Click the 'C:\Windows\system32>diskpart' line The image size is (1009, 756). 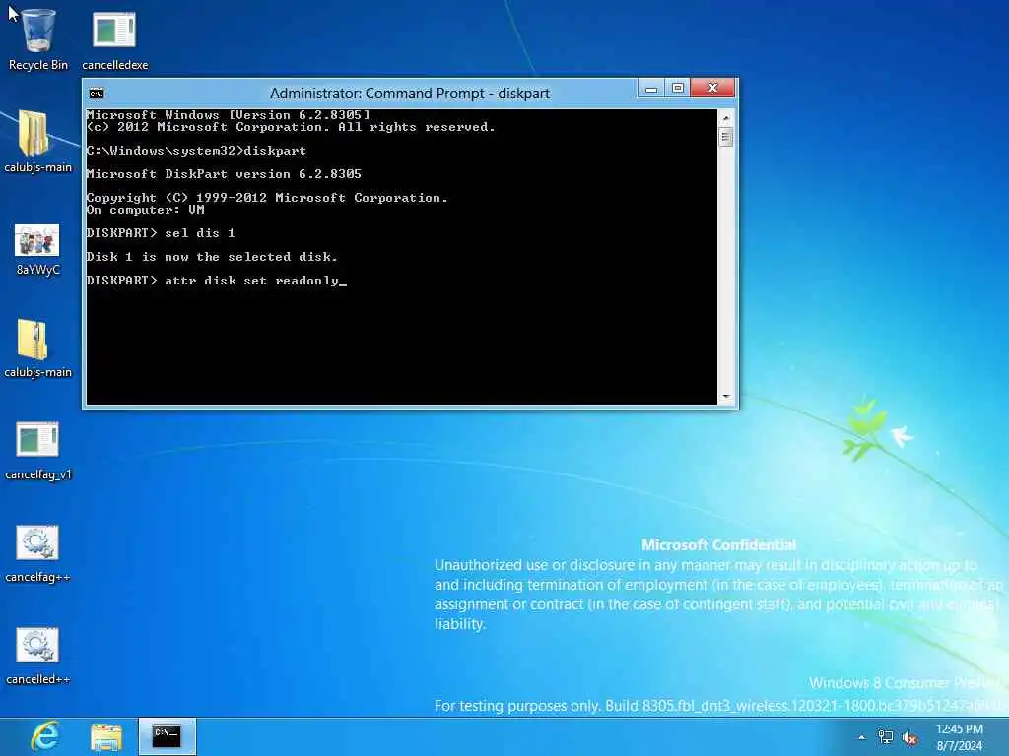tap(196, 151)
